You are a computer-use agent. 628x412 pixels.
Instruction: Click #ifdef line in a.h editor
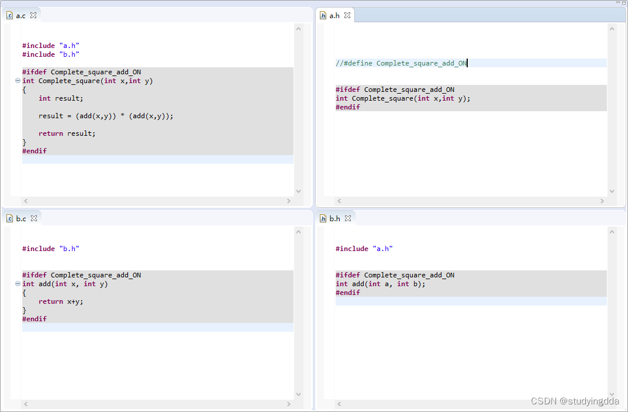click(395, 90)
